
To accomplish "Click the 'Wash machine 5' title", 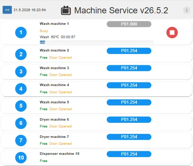I will tap(54, 102).
